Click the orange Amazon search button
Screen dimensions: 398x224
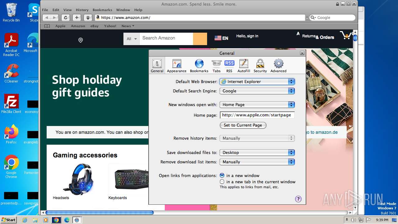[x=200, y=39]
